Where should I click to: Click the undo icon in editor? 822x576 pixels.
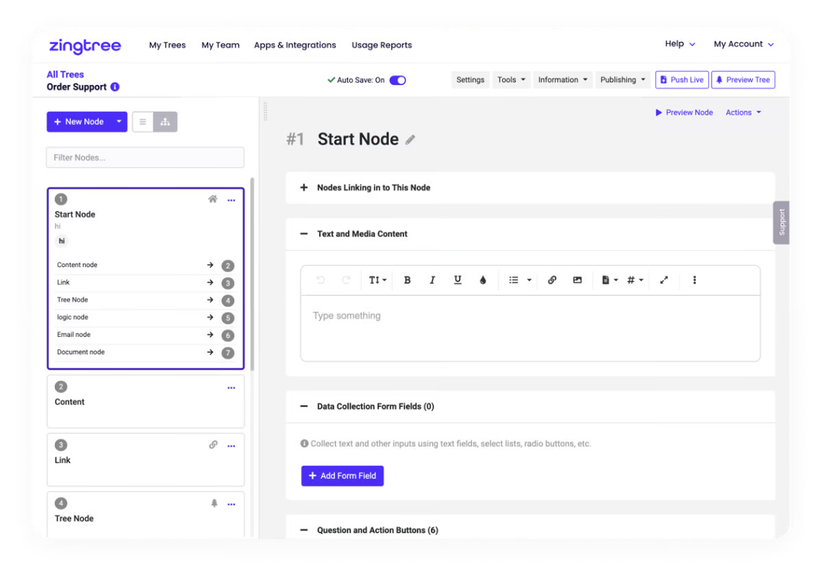point(321,280)
